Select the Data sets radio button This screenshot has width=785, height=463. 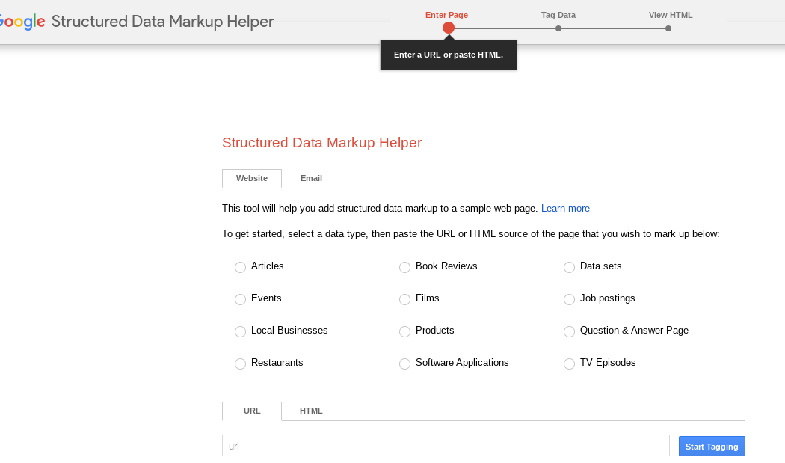coord(569,267)
